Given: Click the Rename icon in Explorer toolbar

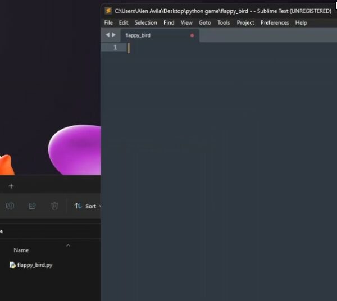Looking at the screenshot, I should [10, 206].
